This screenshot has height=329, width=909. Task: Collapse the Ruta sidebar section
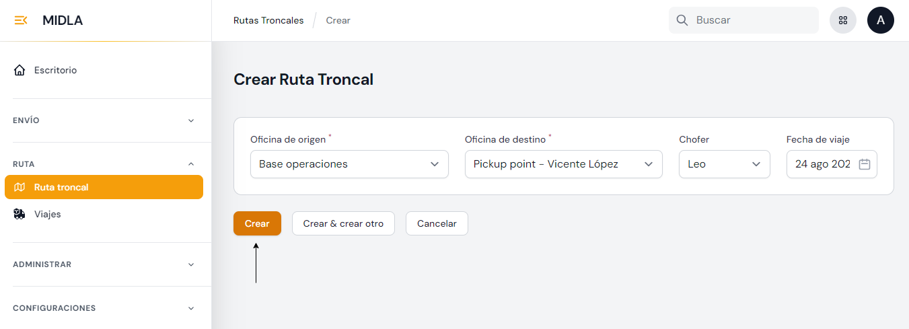pos(191,163)
